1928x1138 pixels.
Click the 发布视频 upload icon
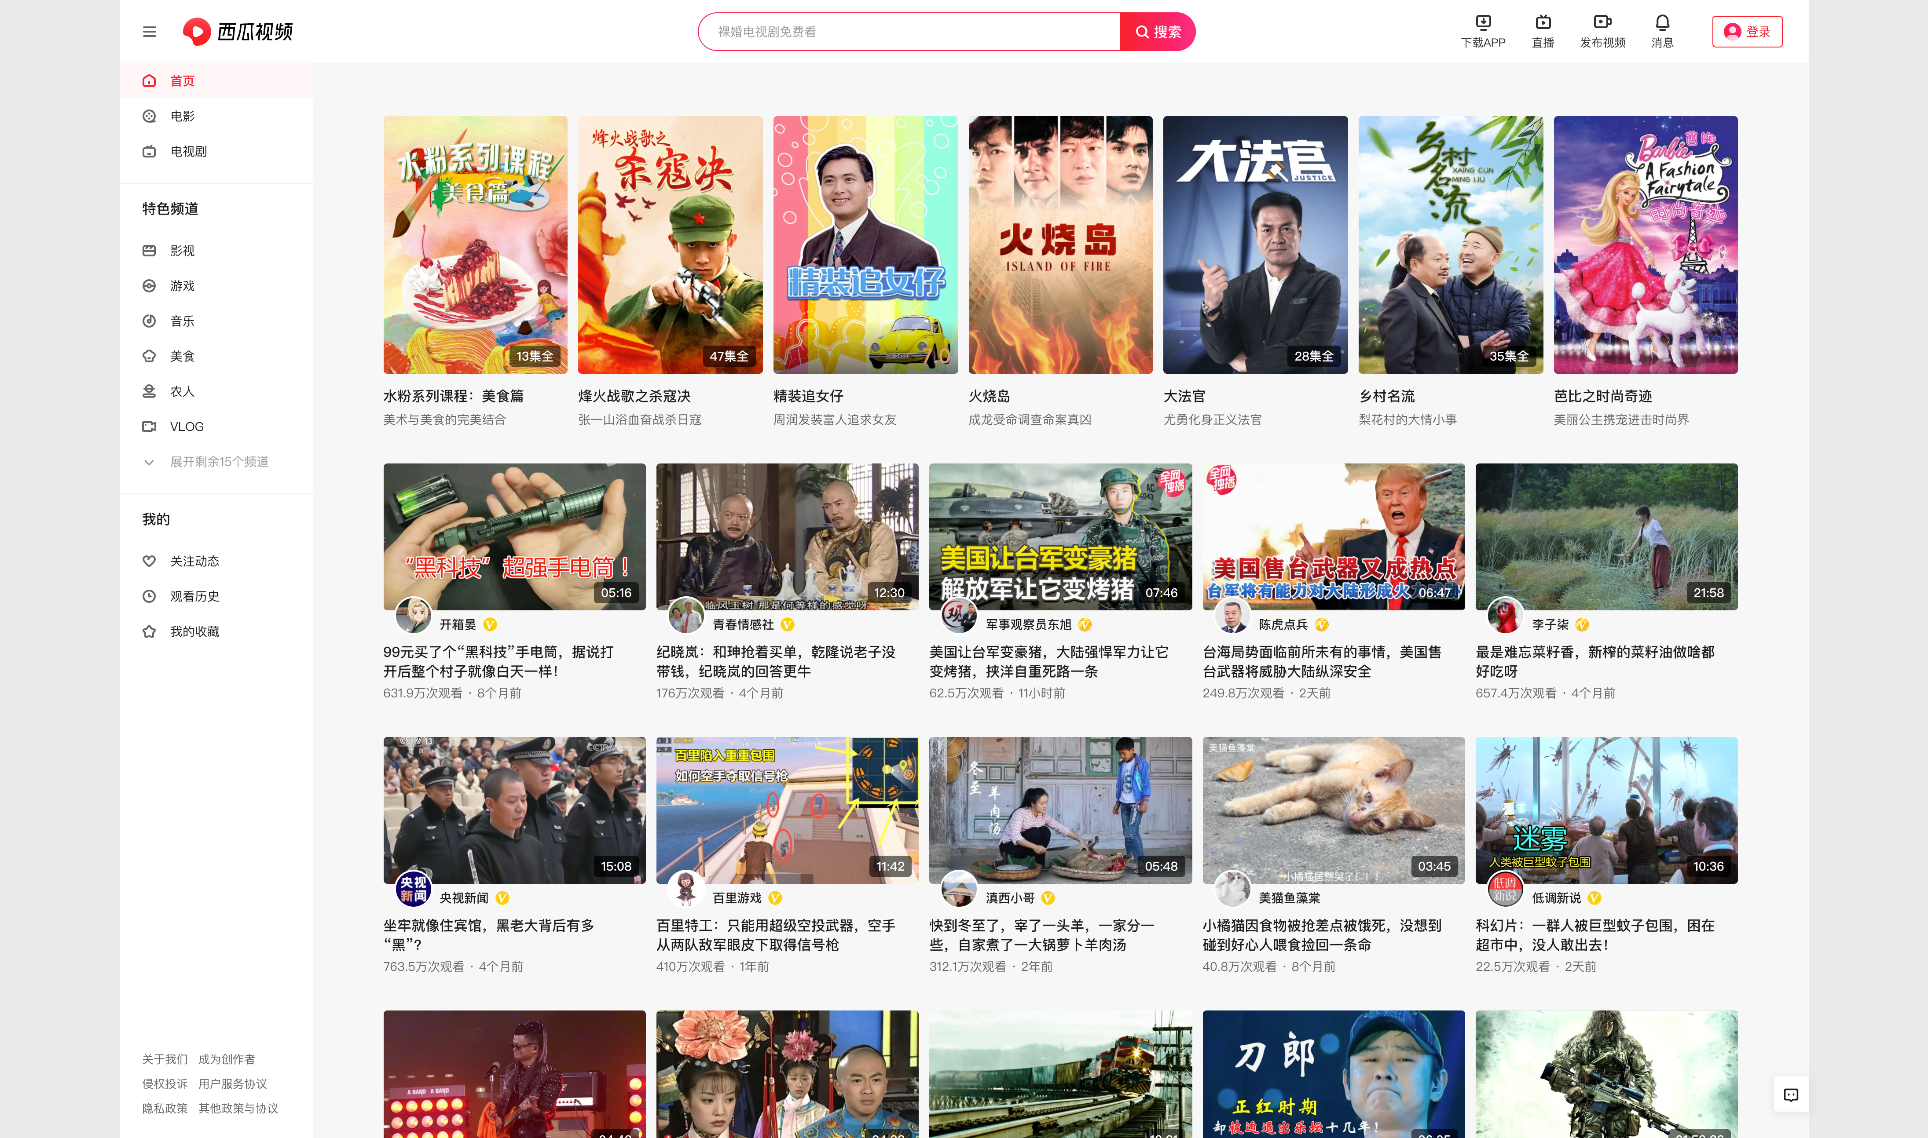pos(1602,22)
